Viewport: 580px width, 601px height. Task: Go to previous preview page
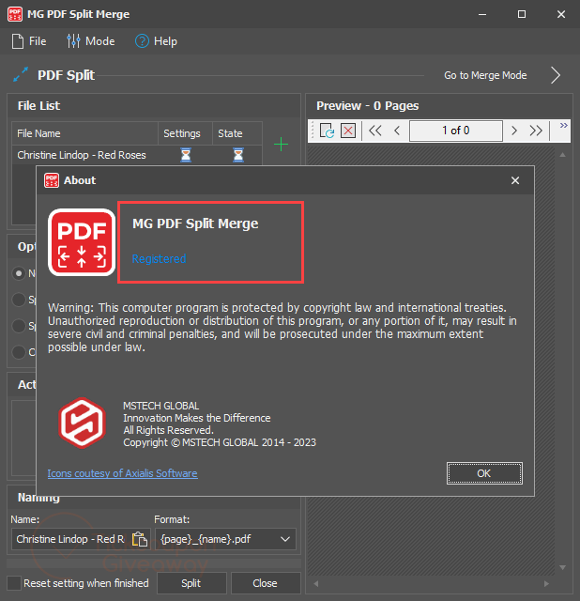397,131
